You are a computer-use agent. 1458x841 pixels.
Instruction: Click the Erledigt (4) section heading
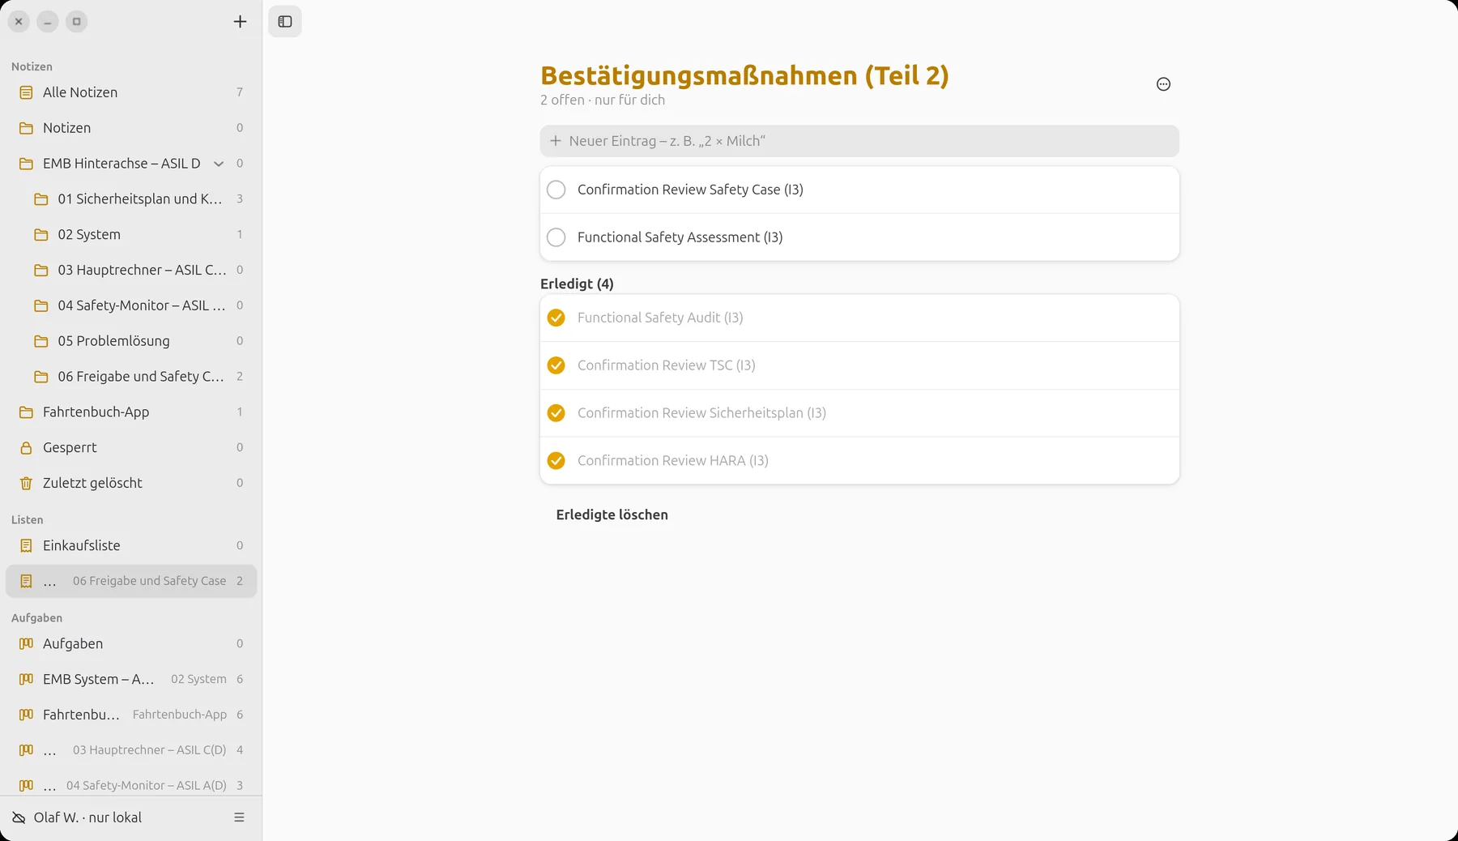577,284
